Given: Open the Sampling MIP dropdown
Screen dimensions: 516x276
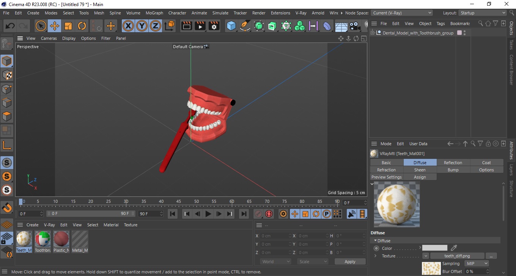Looking at the screenshot, I should click(476, 263).
